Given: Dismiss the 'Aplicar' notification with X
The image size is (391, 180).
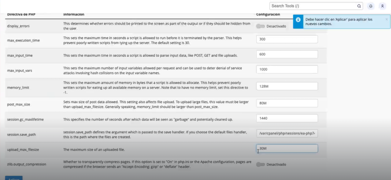Looking at the screenshot, I should click(386, 19).
